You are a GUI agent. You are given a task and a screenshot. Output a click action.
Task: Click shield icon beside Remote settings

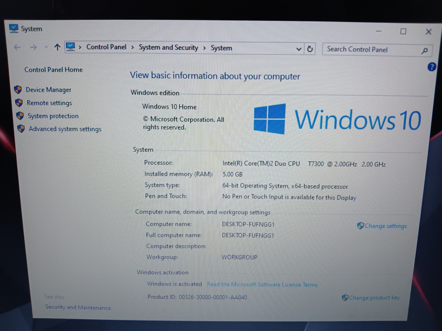coord(19,103)
